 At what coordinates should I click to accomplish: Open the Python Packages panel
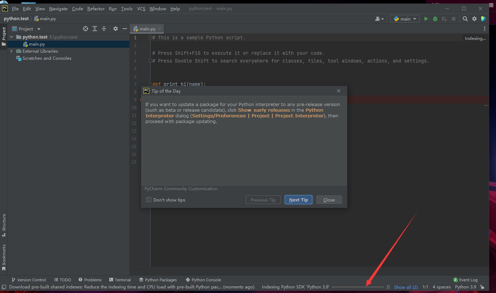click(158, 280)
